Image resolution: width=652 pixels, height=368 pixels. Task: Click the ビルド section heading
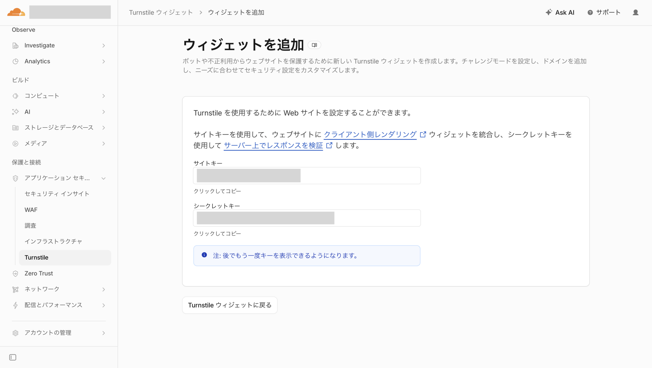coord(21,80)
